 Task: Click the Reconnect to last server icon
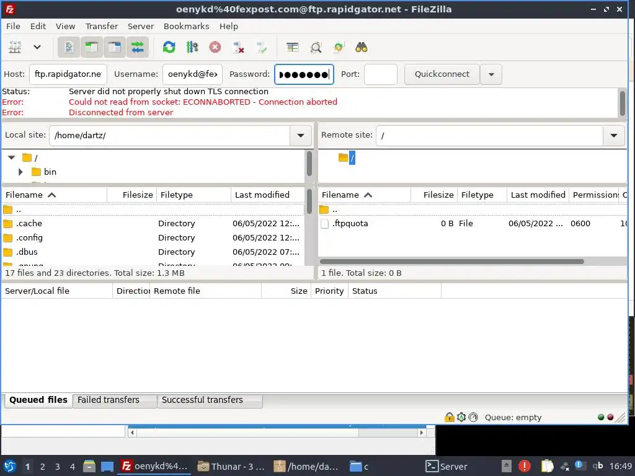pyautogui.click(x=261, y=47)
